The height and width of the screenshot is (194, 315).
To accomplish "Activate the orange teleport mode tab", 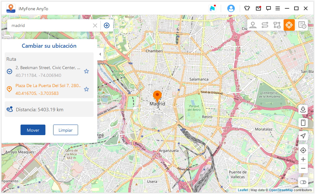I will pos(289,25).
